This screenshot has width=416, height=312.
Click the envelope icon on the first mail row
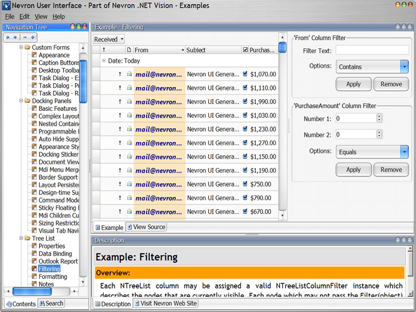pyautogui.click(x=129, y=74)
